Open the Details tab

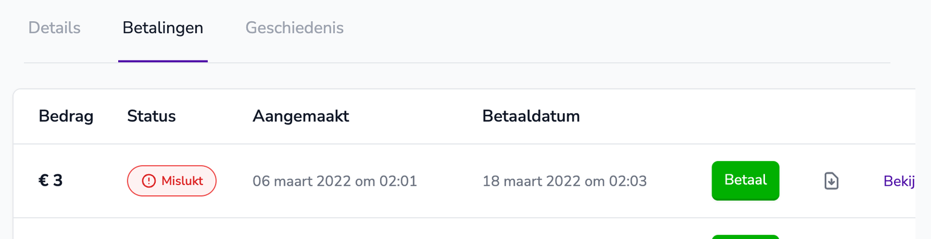(x=55, y=28)
